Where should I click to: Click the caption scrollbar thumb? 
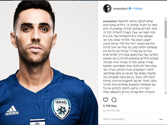click(166, 29)
